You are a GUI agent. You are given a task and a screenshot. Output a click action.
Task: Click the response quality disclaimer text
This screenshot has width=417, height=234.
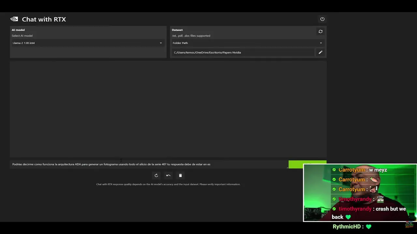168,184
